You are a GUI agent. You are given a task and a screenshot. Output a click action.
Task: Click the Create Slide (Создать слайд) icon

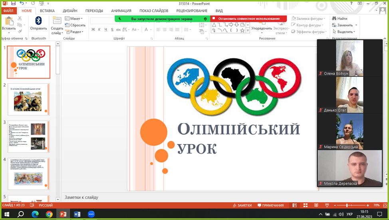57,21
